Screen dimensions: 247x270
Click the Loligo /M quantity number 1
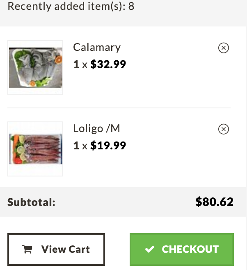pos(76,146)
